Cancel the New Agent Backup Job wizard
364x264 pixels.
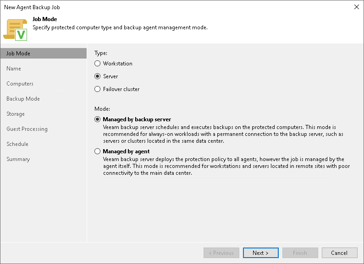(x=339, y=253)
